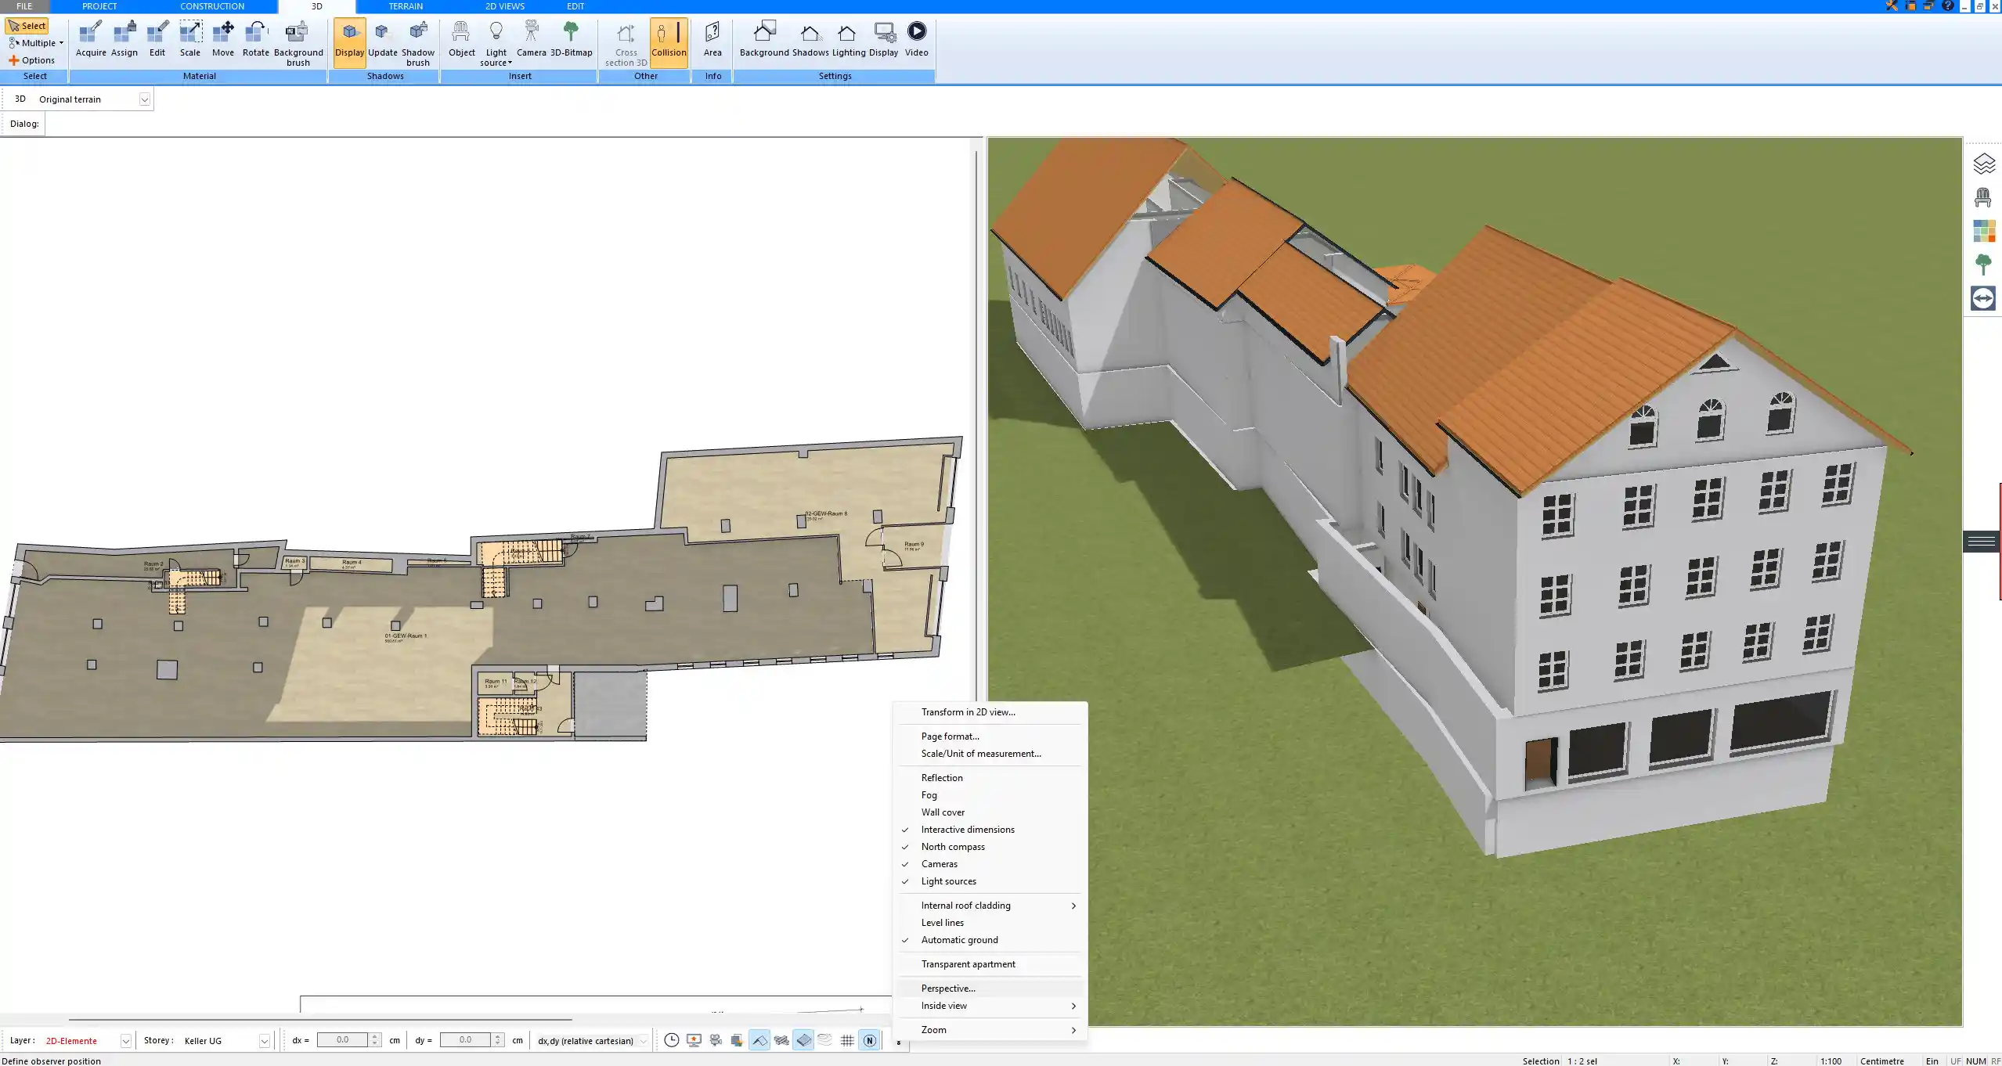Click Transform in 2D view... entry
This screenshot has height=1066, width=2002.
[968, 712]
